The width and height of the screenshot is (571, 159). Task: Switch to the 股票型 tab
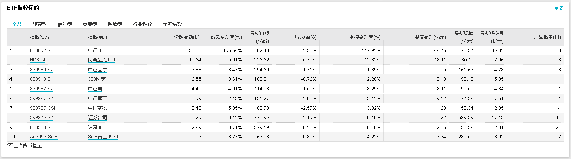40,24
